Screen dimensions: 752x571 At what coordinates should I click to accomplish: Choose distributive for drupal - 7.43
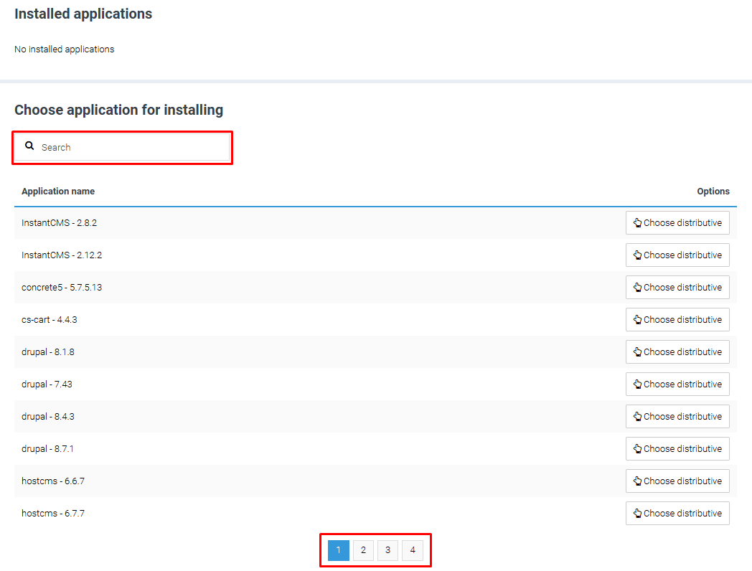coord(677,384)
